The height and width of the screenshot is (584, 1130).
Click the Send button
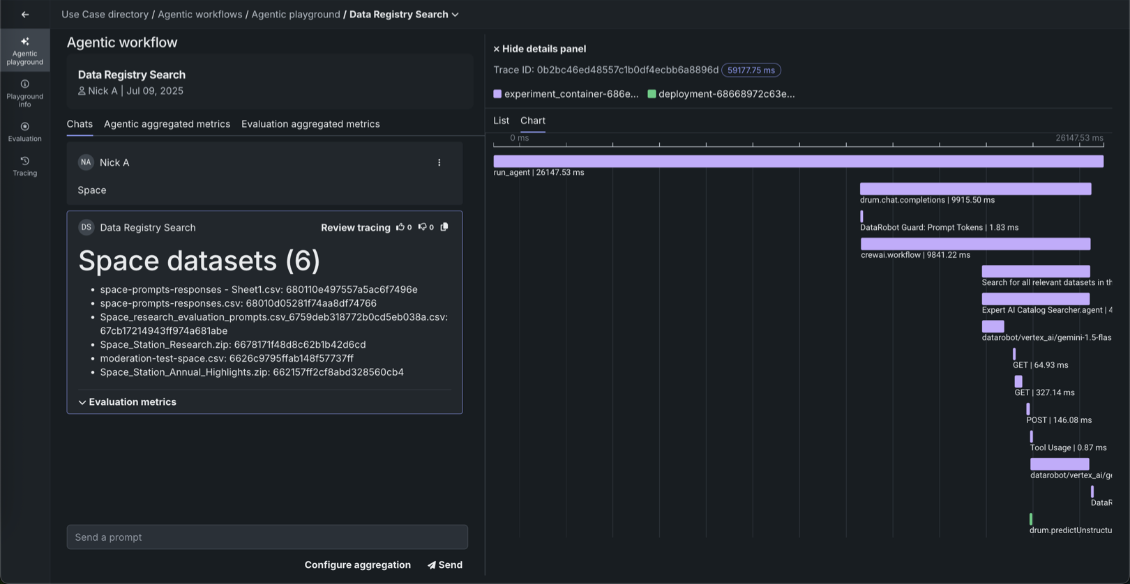click(445, 565)
